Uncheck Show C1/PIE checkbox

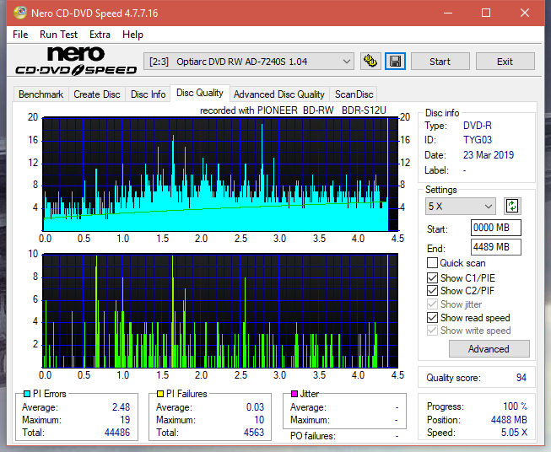[x=432, y=277]
